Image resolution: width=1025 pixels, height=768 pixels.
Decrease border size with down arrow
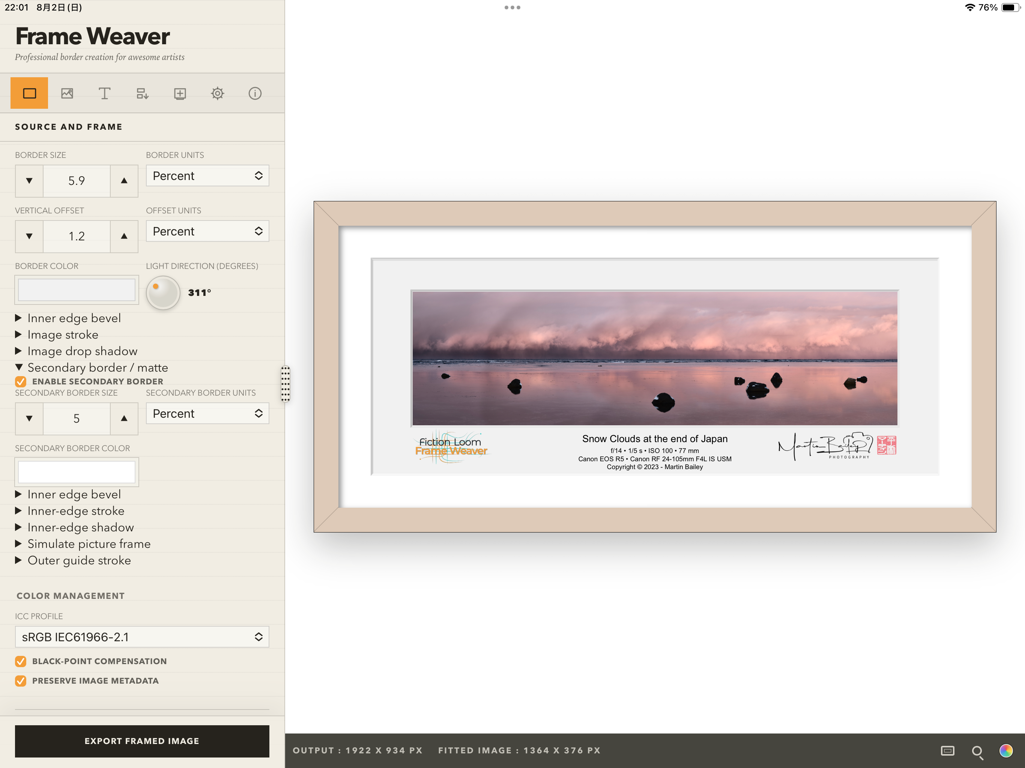click(x=29, y=181)
